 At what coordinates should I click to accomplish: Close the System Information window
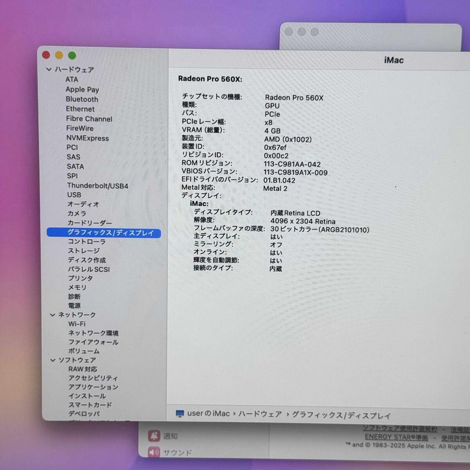pyautogui.click(x=46, y=55)
